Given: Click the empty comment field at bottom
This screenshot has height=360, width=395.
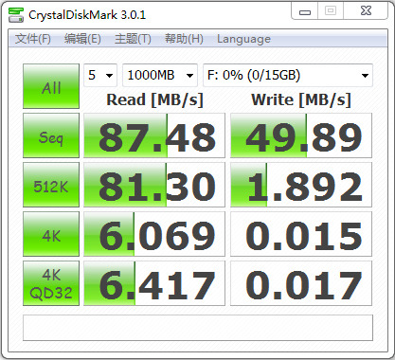Looking at the screenshot, I should [x=198, y=328].
